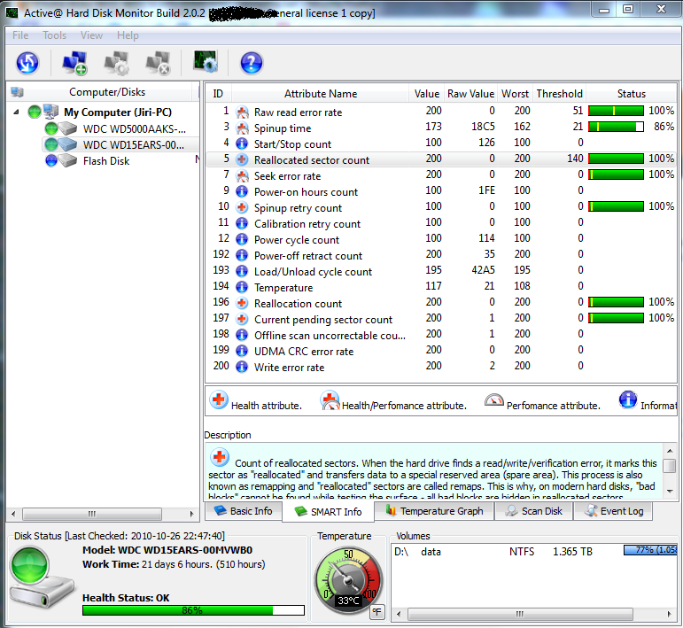The width and height of the screenshot is (683, 628).
Task: Open the monitor preferences toolbar icon
Action: click(206, 62)
